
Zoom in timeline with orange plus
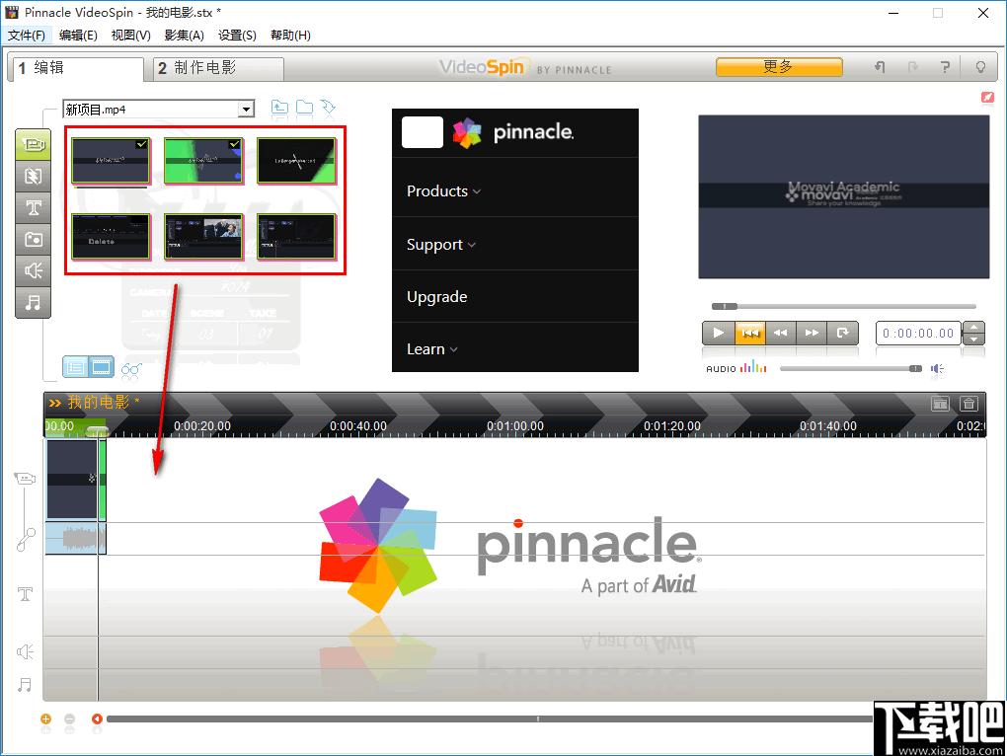pyautogui.click(x=46, y=718)
